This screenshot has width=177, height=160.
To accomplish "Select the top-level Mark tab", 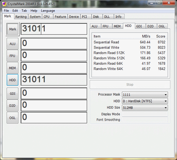I will click(x=8, y=16).
